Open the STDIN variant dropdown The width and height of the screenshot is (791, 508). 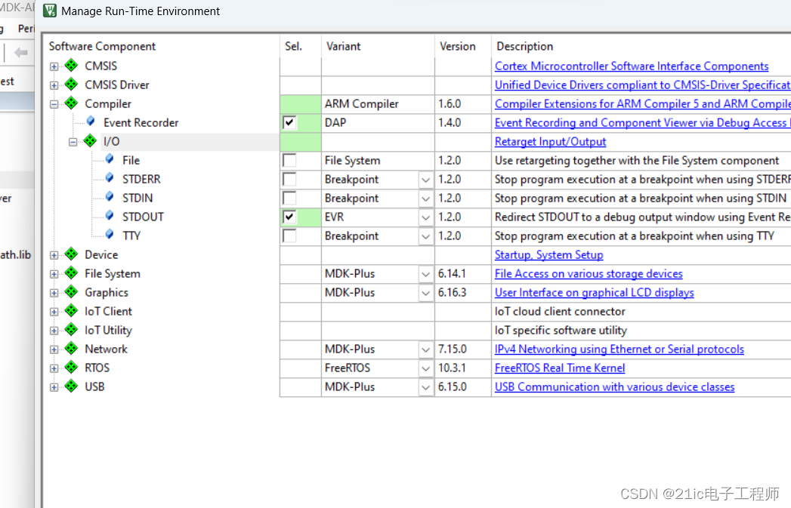(426, 199)
